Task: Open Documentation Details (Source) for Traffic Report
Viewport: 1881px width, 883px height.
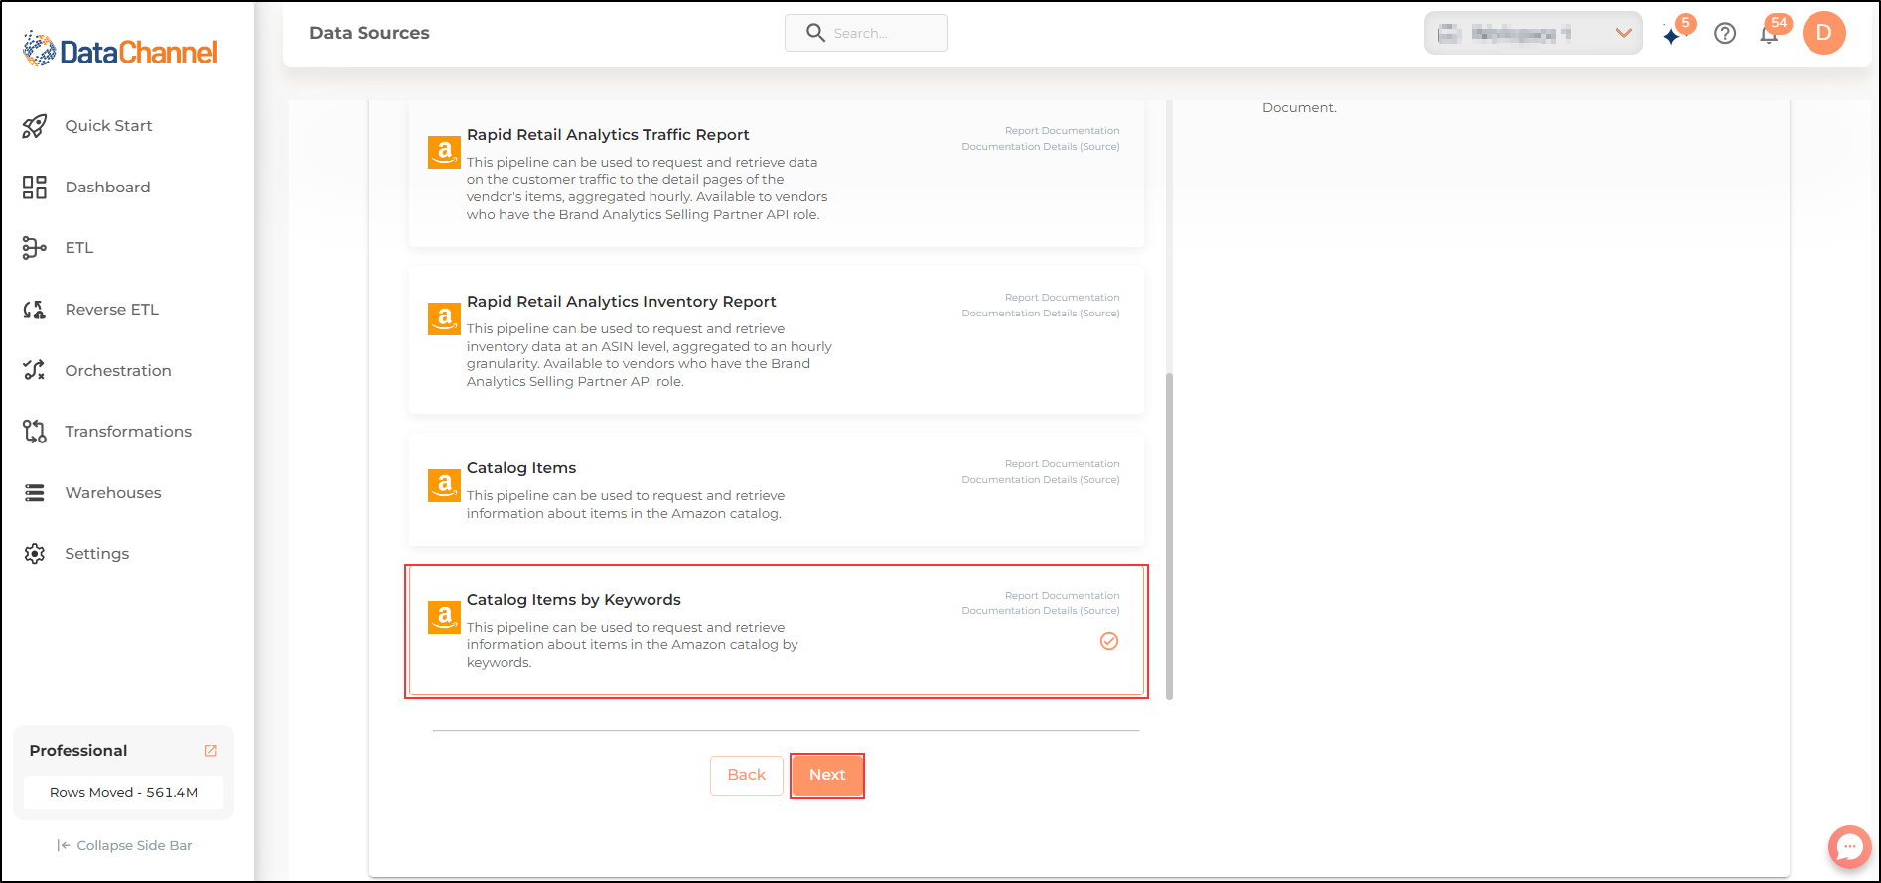Action: pos(1041,147)
